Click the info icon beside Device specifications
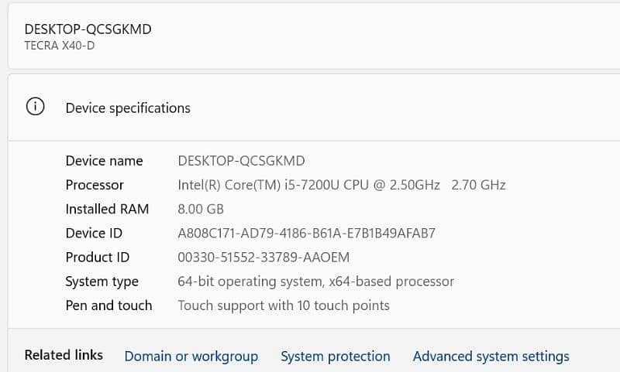The width and height of the screenshot is (620, 372). click(x=35, y=107)
